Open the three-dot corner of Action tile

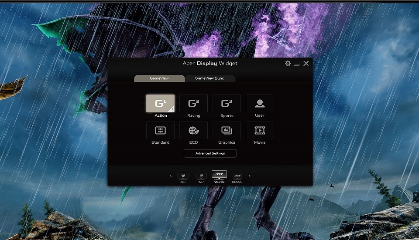(x=172, y=110)
